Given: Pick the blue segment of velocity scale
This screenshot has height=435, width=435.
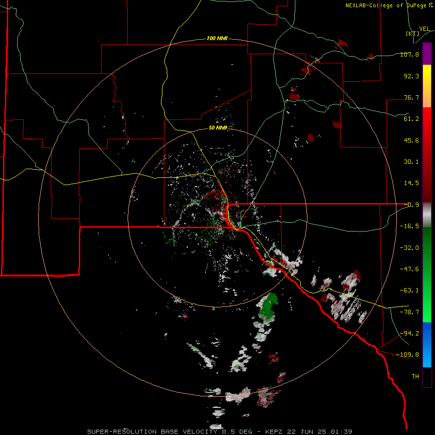Looking at the screenshot, I should (427, 345).
